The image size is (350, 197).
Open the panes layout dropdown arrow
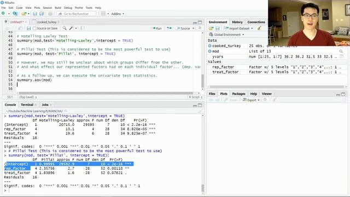pos(108,14)
